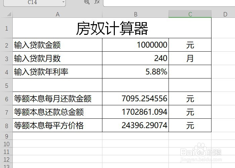Viewport: 235px width, 168px height.
Task: Click the select-all corner triangle
Action: click(x=9, y=14)
